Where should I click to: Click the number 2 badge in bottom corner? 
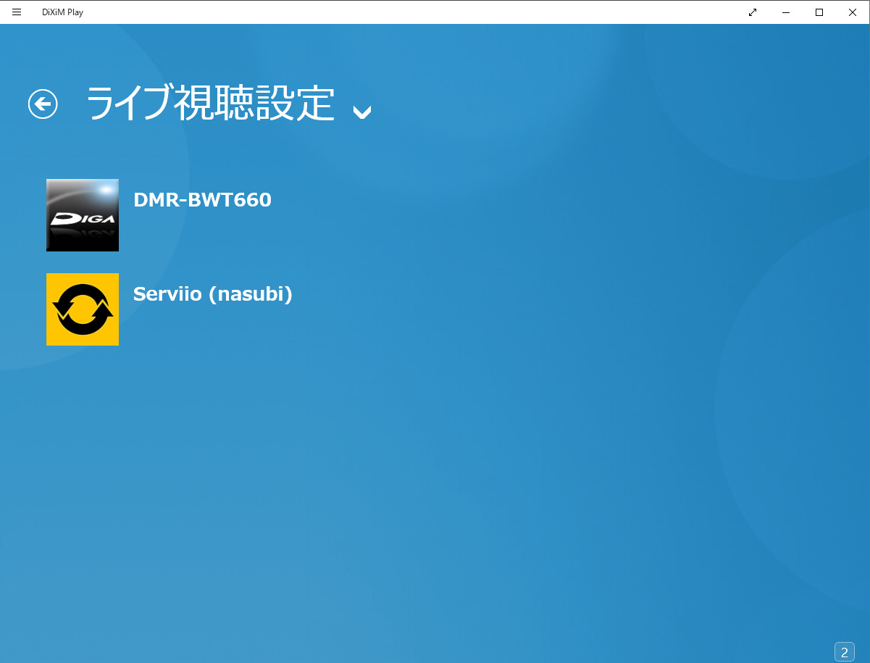pos(844,652)
